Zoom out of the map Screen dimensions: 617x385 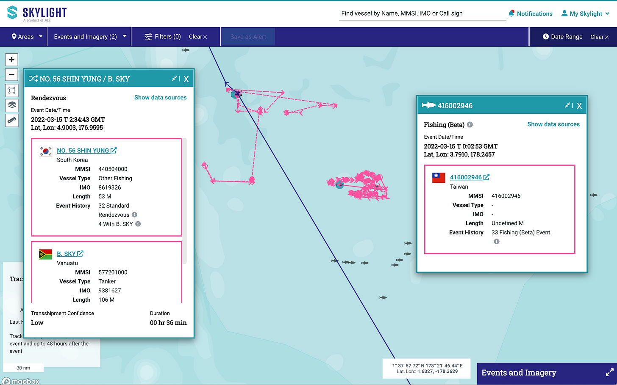pyautogui.click(x=12, y=74)
